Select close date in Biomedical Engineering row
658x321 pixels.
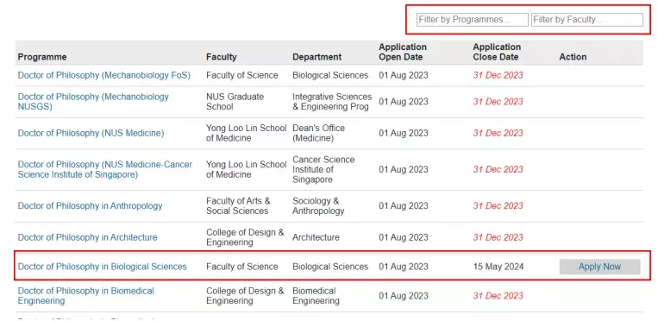(498, 296)
